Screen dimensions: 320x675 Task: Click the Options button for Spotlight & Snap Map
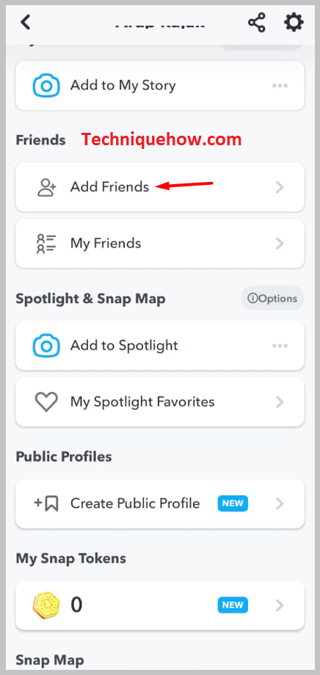point(272,299)
